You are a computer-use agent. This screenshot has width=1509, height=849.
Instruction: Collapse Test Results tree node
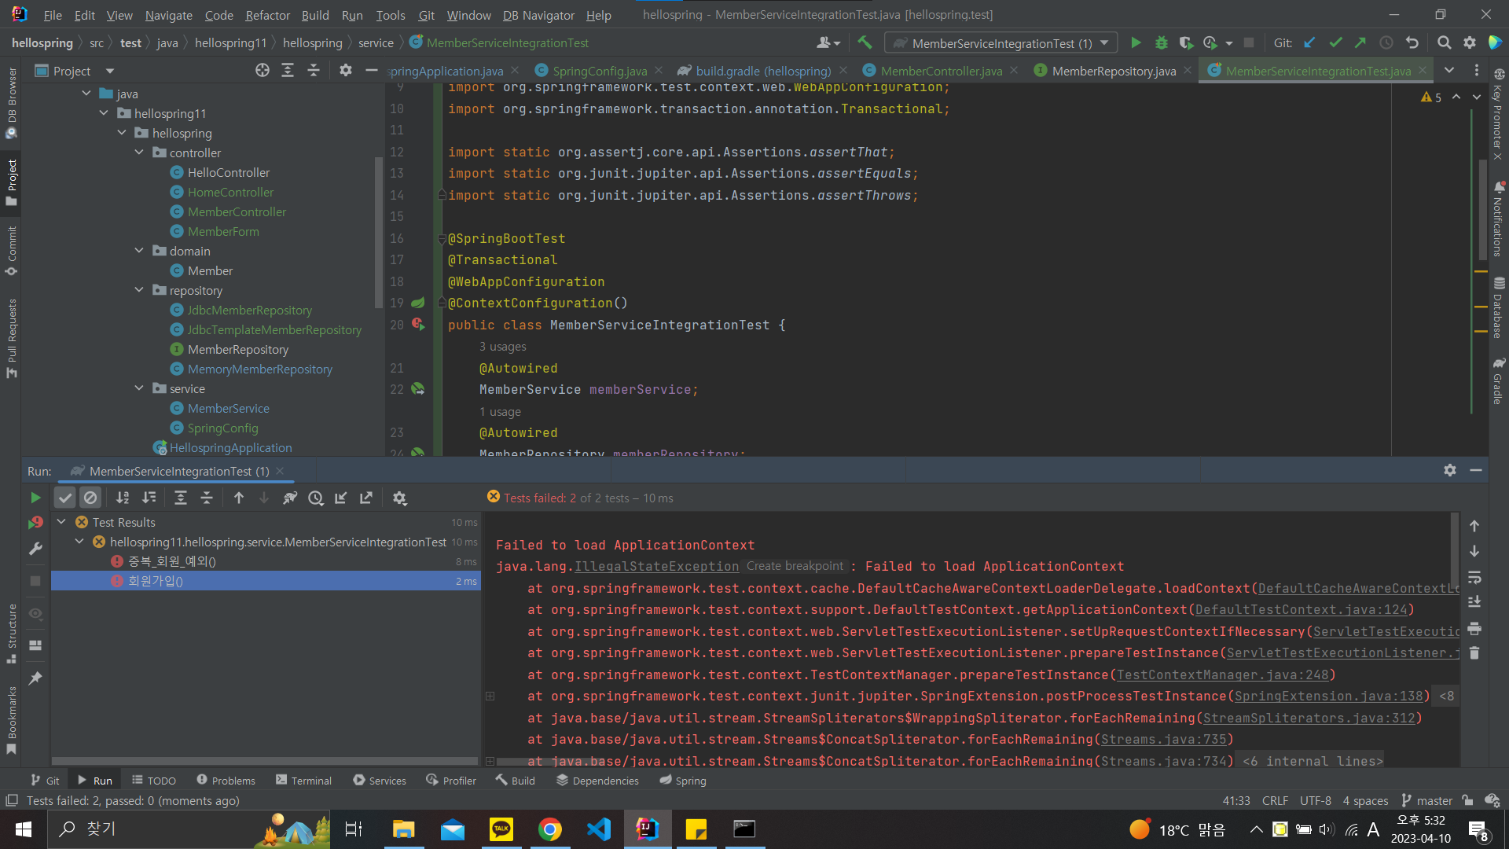pos(61,522)
